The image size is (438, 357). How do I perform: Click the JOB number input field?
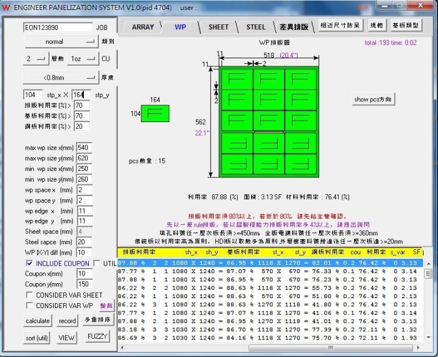[x=56, y=28]
